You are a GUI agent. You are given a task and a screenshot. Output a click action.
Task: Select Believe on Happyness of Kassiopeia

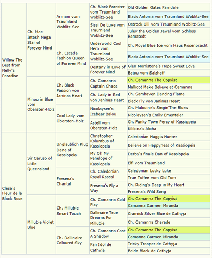tap(161, 145)
